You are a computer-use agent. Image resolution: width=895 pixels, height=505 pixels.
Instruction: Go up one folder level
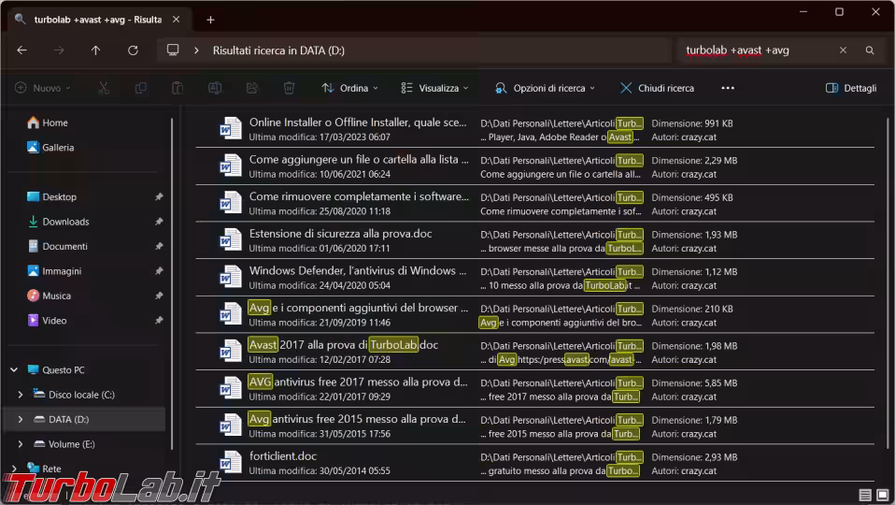click(95, 50)
